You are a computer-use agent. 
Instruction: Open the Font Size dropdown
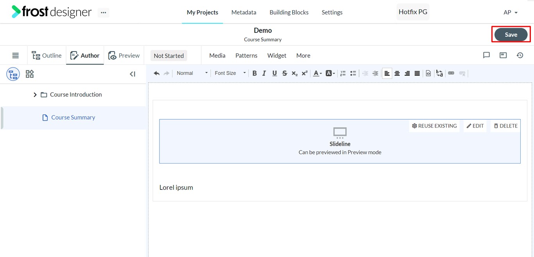[x=230, y=73]
